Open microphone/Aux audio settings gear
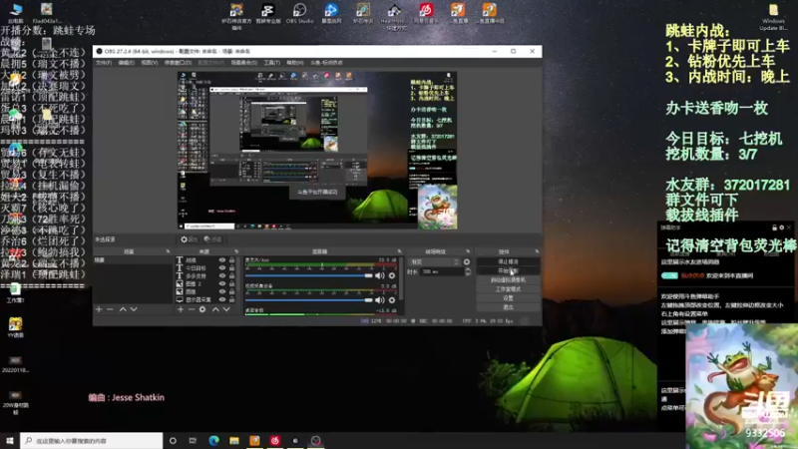The height and width of the screenshot is (449, 798). pos(392,275)
